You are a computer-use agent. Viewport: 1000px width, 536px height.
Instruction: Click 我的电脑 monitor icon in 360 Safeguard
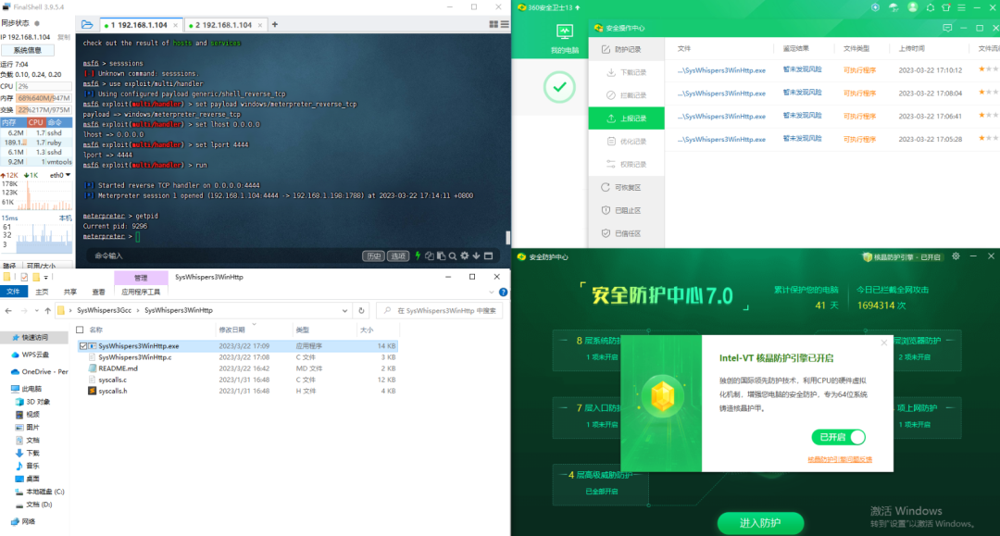point(565,31)
